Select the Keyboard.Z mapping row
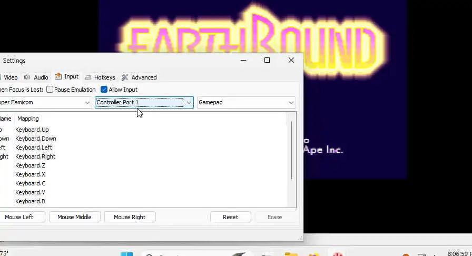The image size is (472, 256). (x=143, y=165)
